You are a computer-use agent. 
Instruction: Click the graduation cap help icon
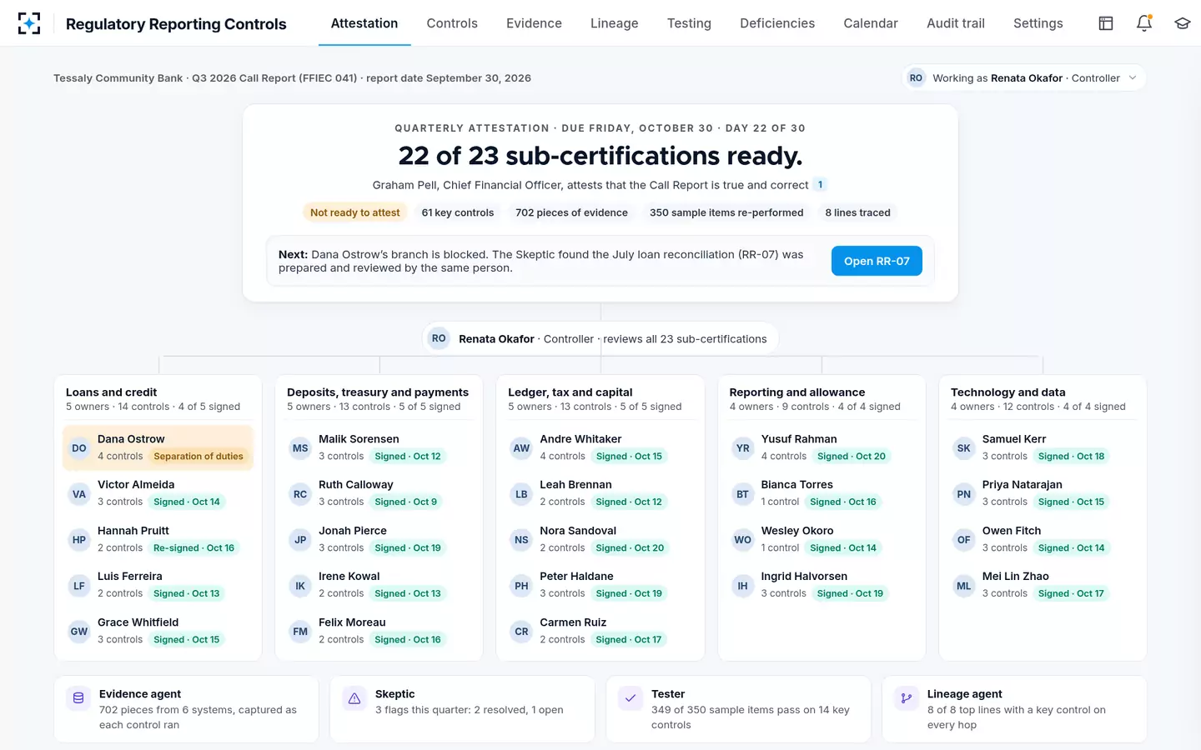click(x=1182, y=23)
